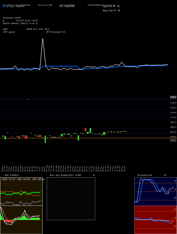Click the ADX indicator chart with green line
Screen dimensions: 177x234
click(x=21, y=191)
